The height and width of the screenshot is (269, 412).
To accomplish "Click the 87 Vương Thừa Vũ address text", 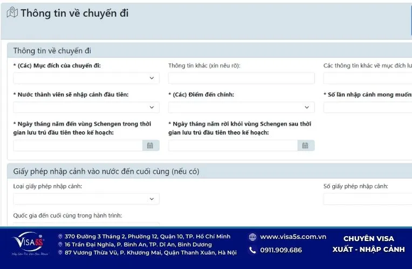I will coord(150,252).
